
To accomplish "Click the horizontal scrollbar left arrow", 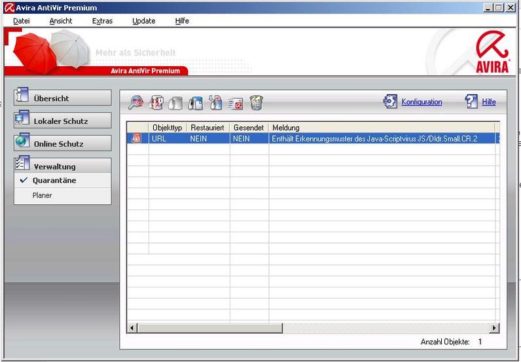I will (132, 328).
